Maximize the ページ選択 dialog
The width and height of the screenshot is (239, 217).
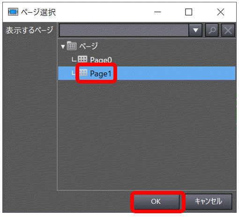tap(188, 12)
